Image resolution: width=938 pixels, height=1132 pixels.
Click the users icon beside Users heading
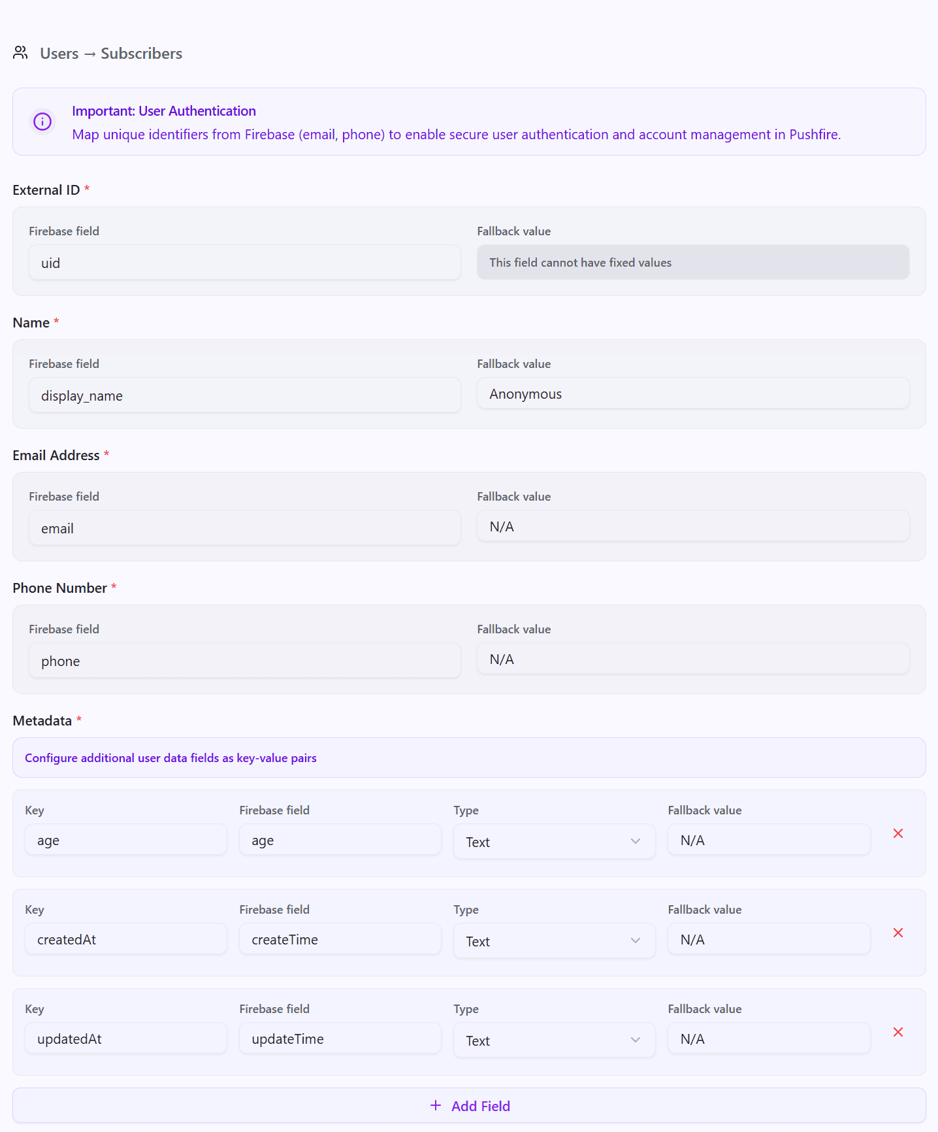point(20,53)
